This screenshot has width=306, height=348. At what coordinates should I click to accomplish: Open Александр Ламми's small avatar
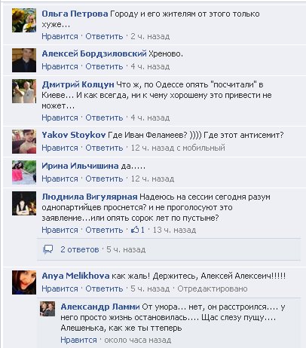coord(47,309)
